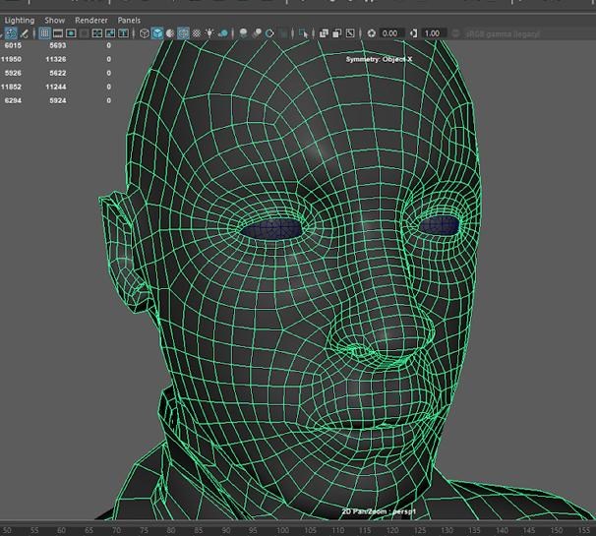Click the film gate icon
596x536 pixels.
[x=59, y=33]
